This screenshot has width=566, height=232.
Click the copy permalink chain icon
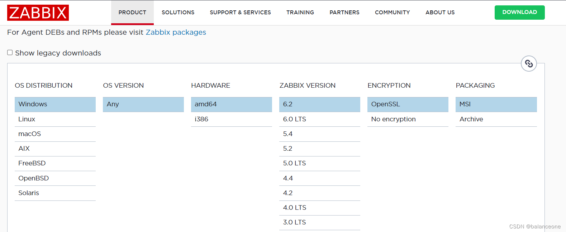529,64
